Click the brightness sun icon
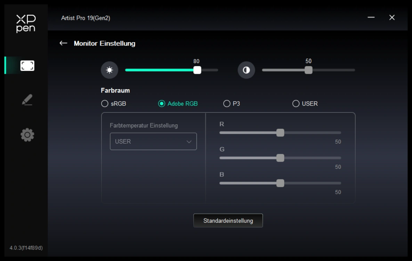412x261 pixels. tap(110, 70)
